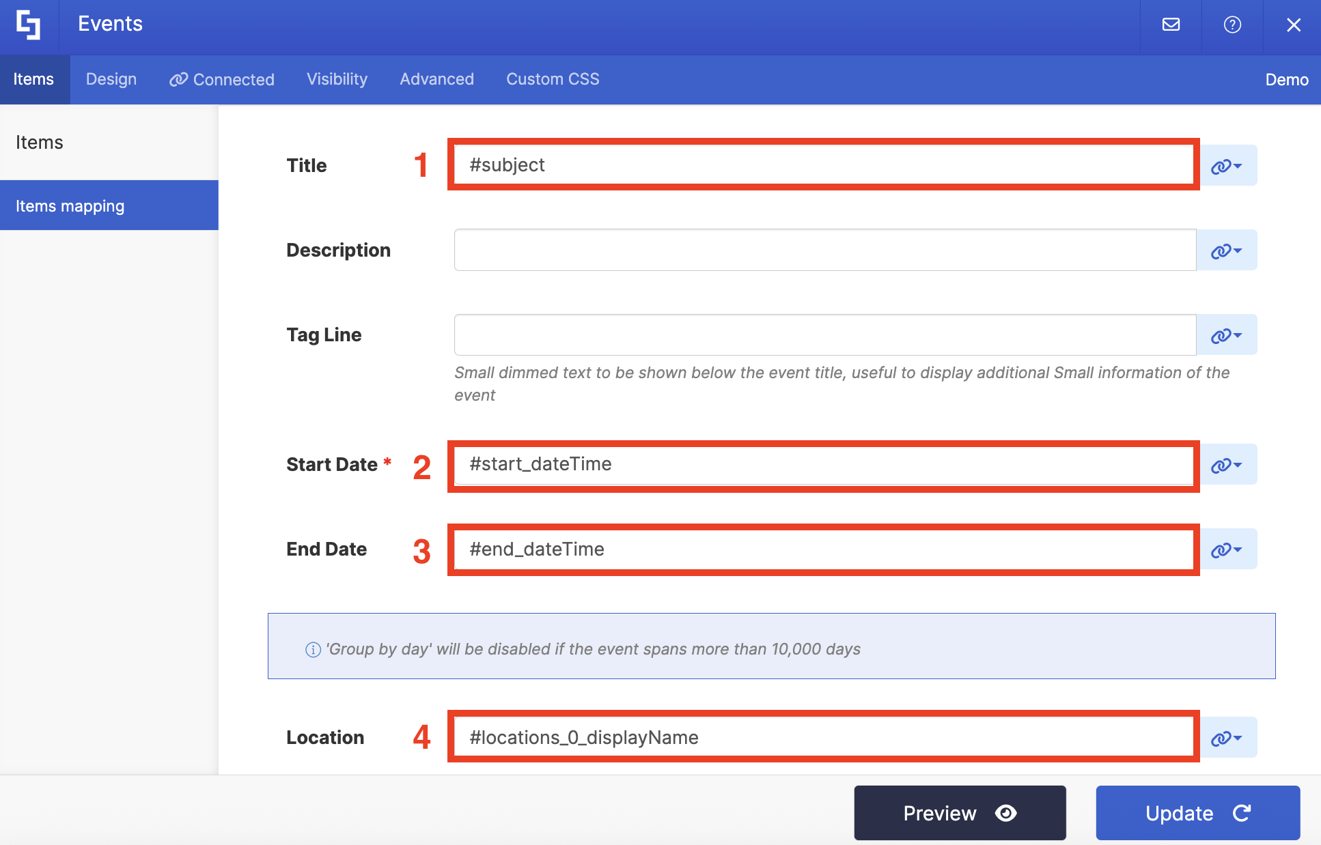Open Tag Line field connect-link dropdown

pos(1227,335)
